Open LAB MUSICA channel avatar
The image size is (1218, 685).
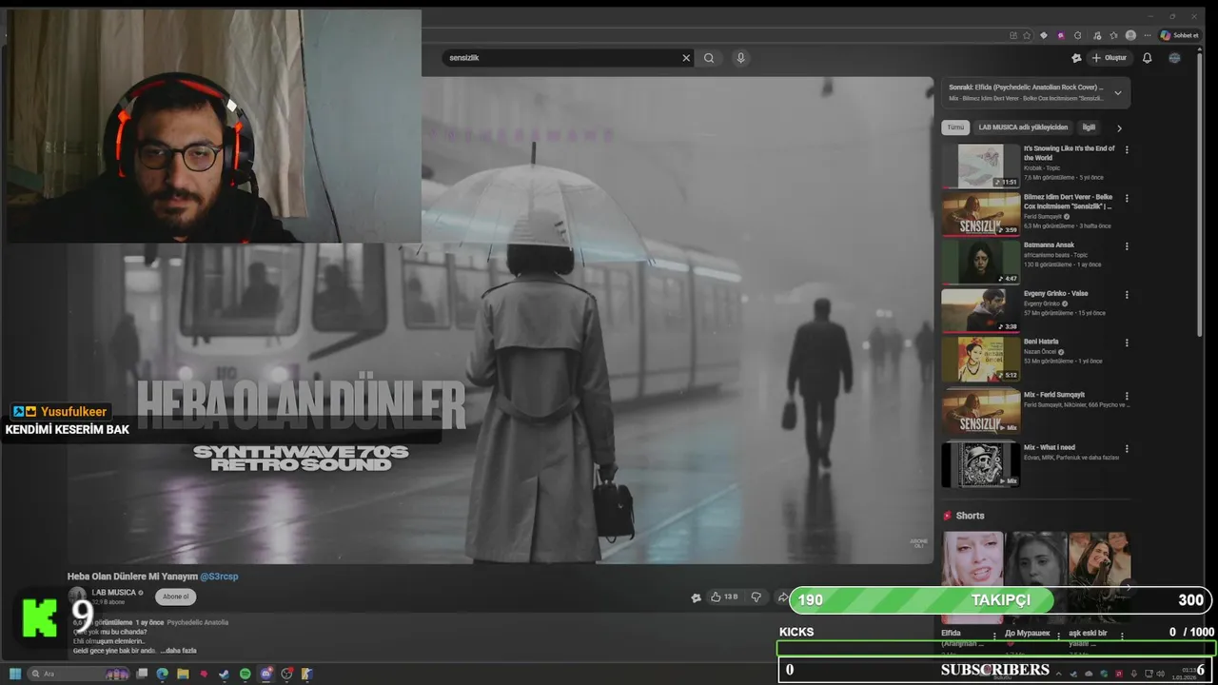[76, 596]
